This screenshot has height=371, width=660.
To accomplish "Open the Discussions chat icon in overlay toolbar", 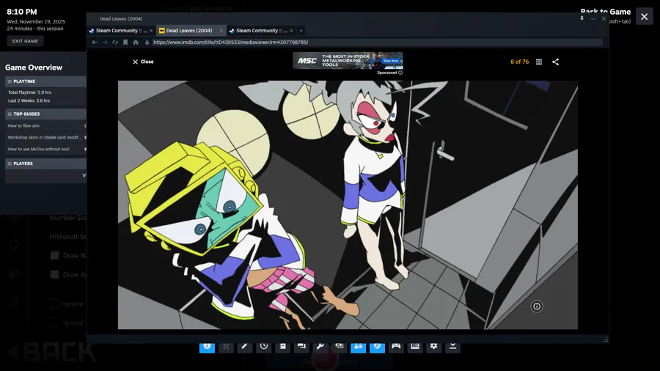I will click(x=301, y=346).
